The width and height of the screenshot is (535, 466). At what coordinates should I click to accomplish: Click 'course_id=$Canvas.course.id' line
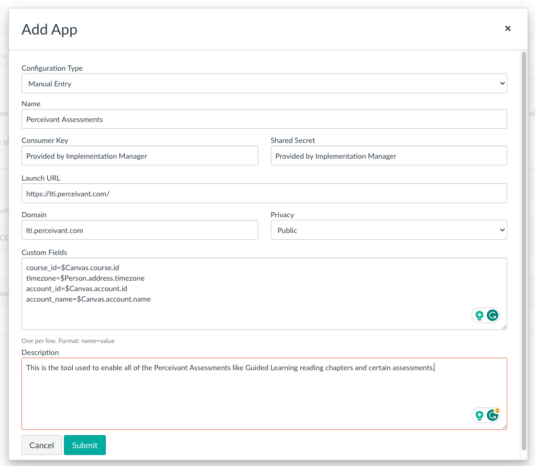(73, 268)
